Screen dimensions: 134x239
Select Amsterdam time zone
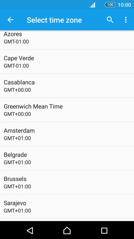coord(67,134)
